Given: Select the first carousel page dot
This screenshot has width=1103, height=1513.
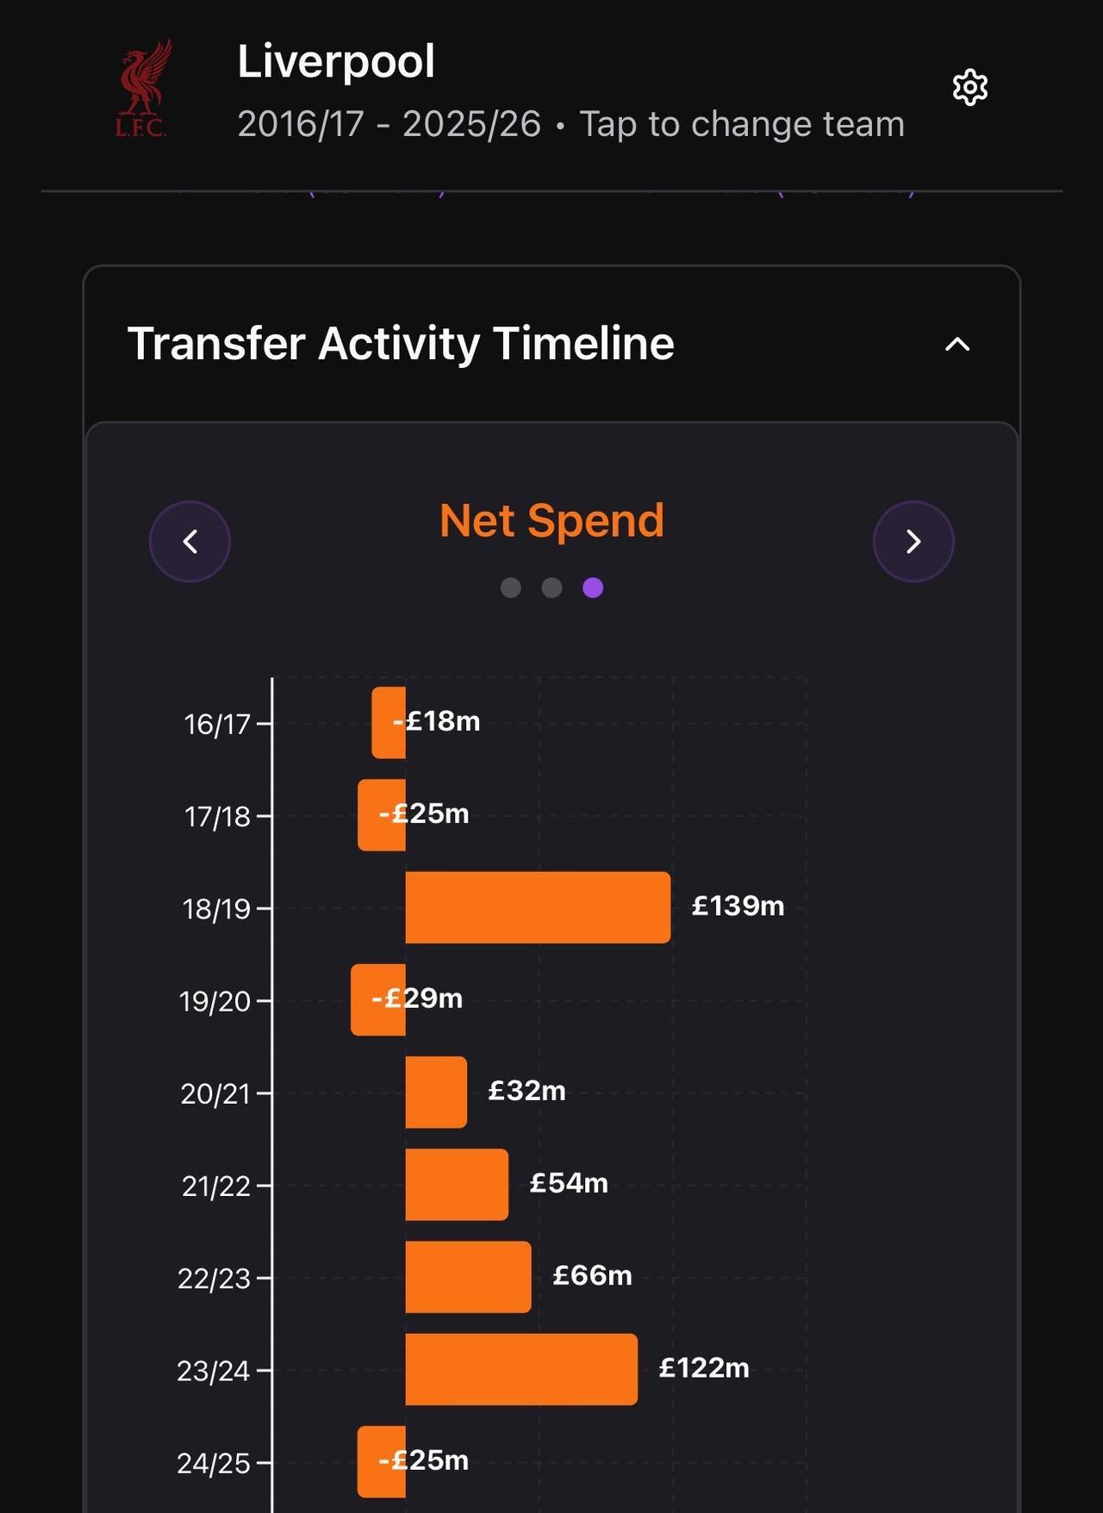Looking at the screenshot, I should point(511,588).
